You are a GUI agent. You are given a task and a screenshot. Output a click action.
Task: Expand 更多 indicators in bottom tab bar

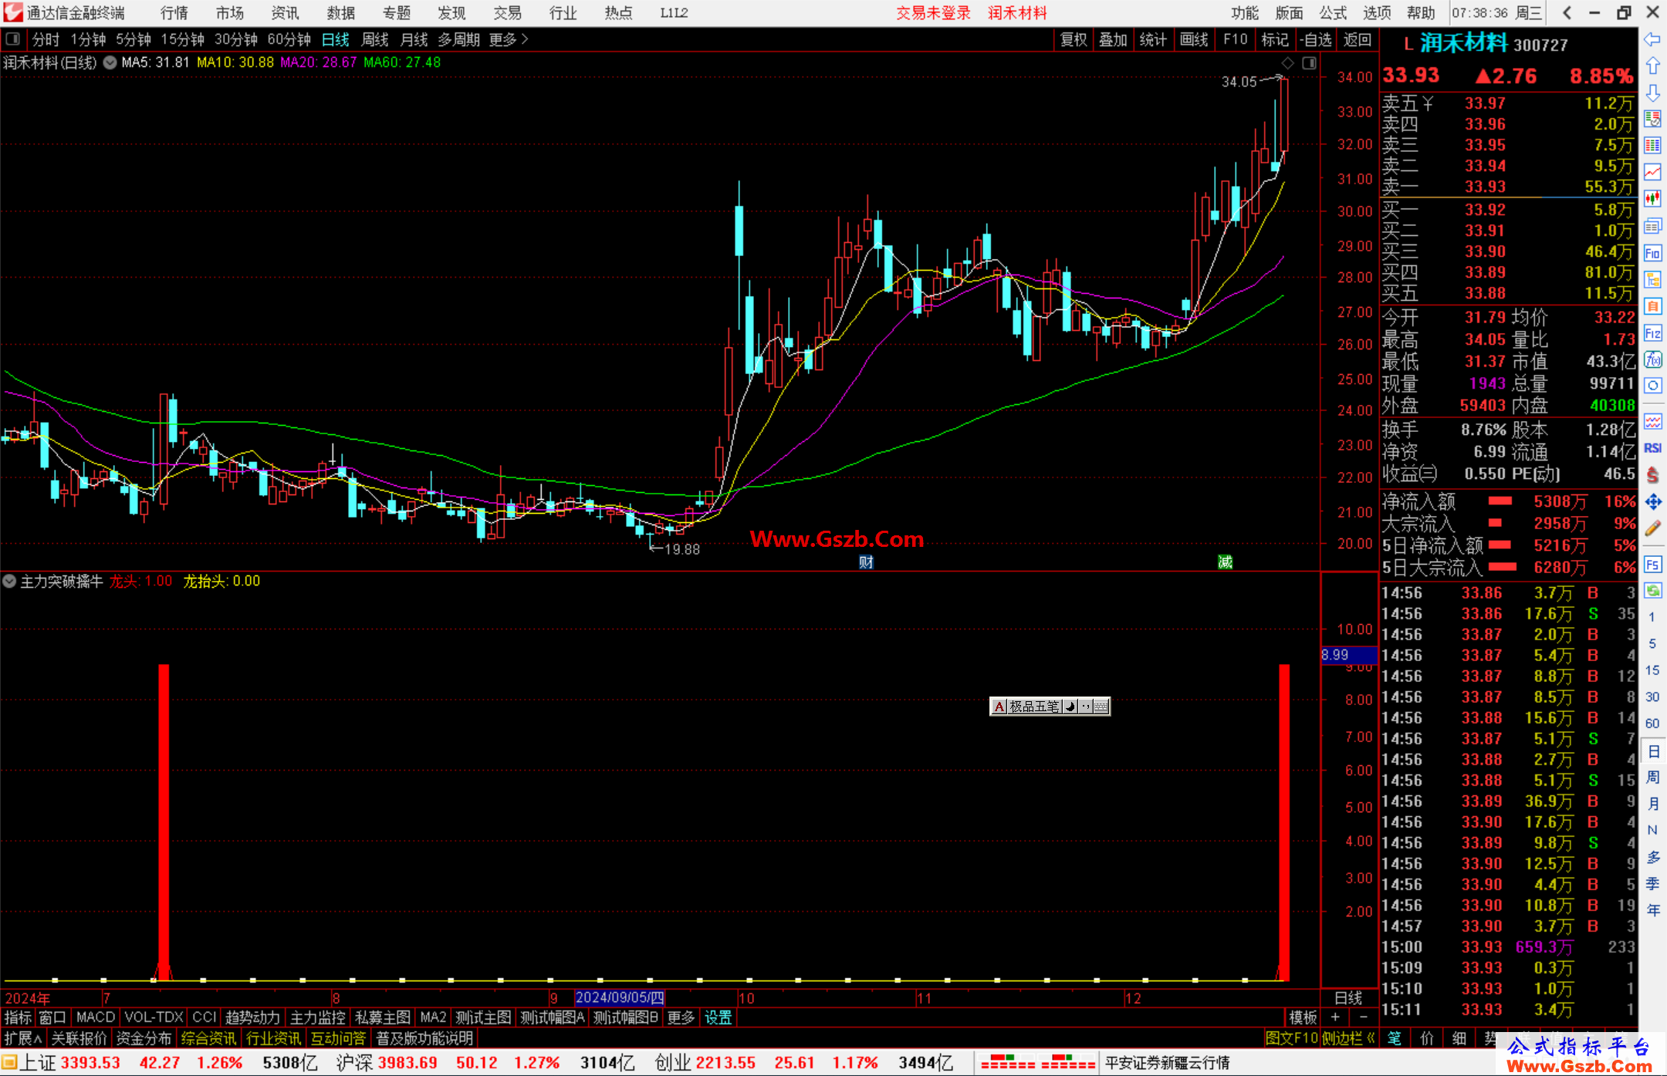click(681, 1018)
